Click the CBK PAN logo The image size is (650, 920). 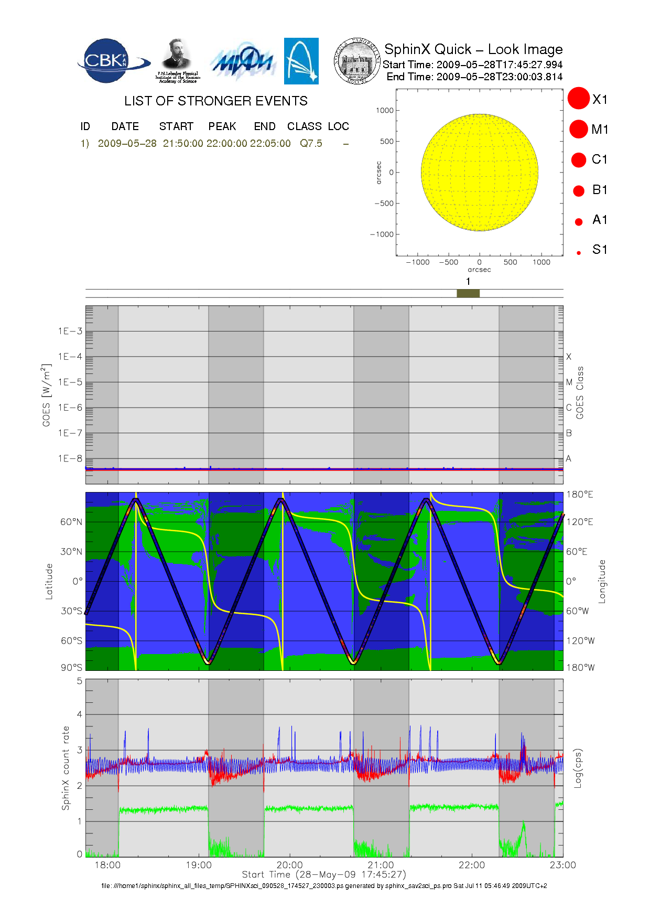(111, 61)
